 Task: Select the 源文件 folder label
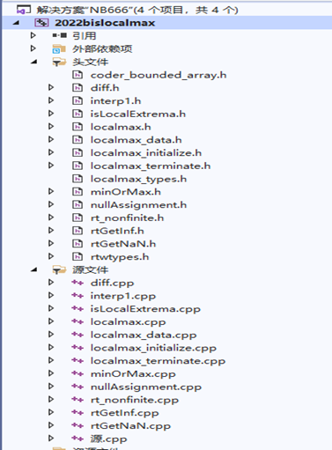coord(91,270)
